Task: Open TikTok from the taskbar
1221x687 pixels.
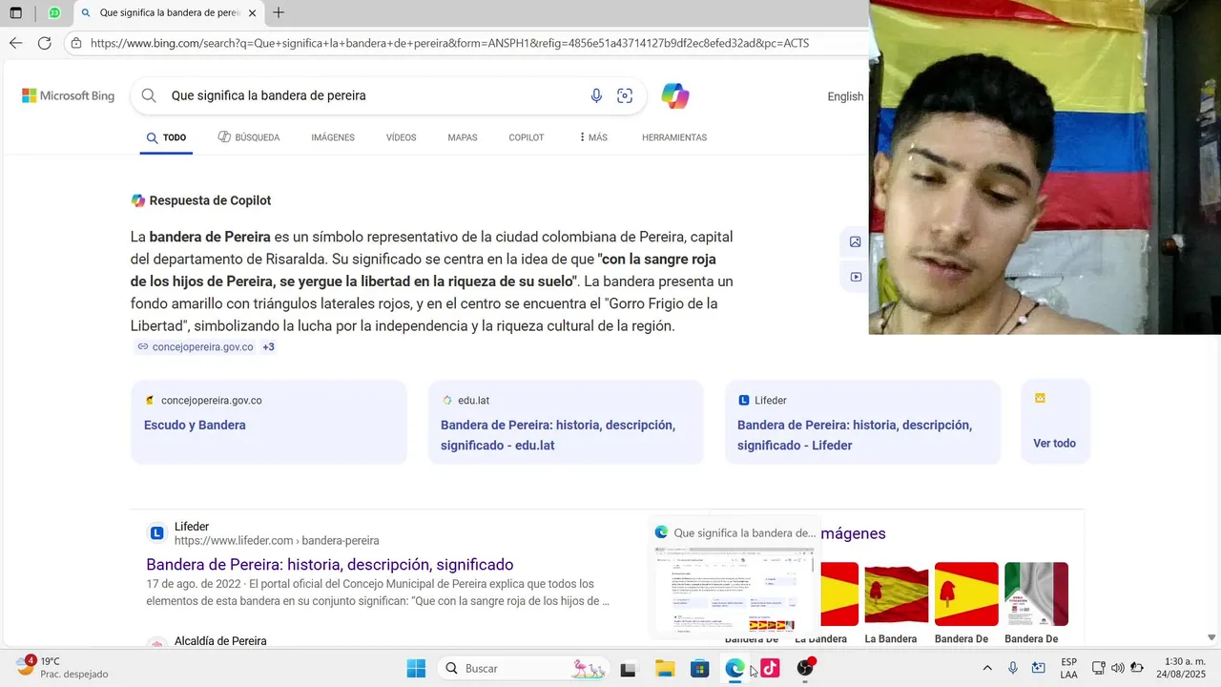Action: 770,669
